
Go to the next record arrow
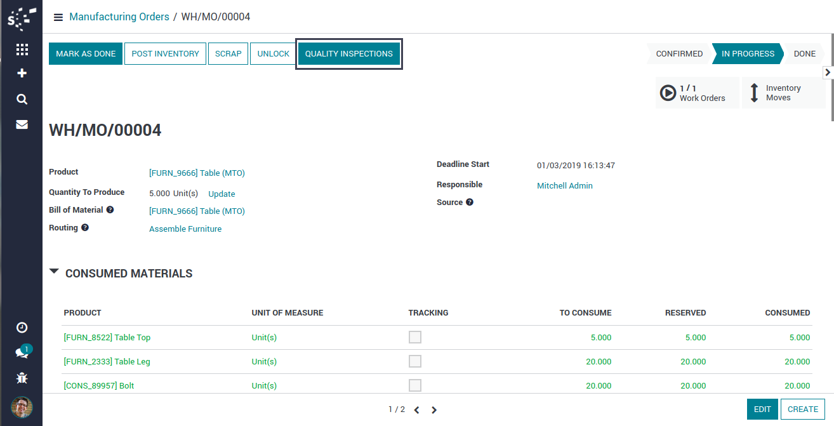tap(434, 410)
